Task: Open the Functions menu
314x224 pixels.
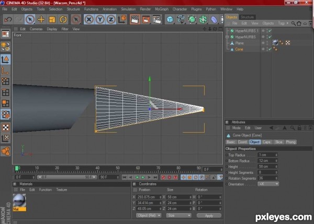Action: point(91,9)
